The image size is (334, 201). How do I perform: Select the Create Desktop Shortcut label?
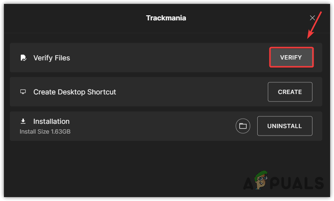coord(75,92)
